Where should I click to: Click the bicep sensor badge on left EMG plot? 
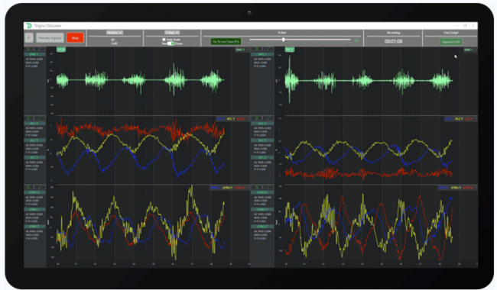(x=61, y=50)
